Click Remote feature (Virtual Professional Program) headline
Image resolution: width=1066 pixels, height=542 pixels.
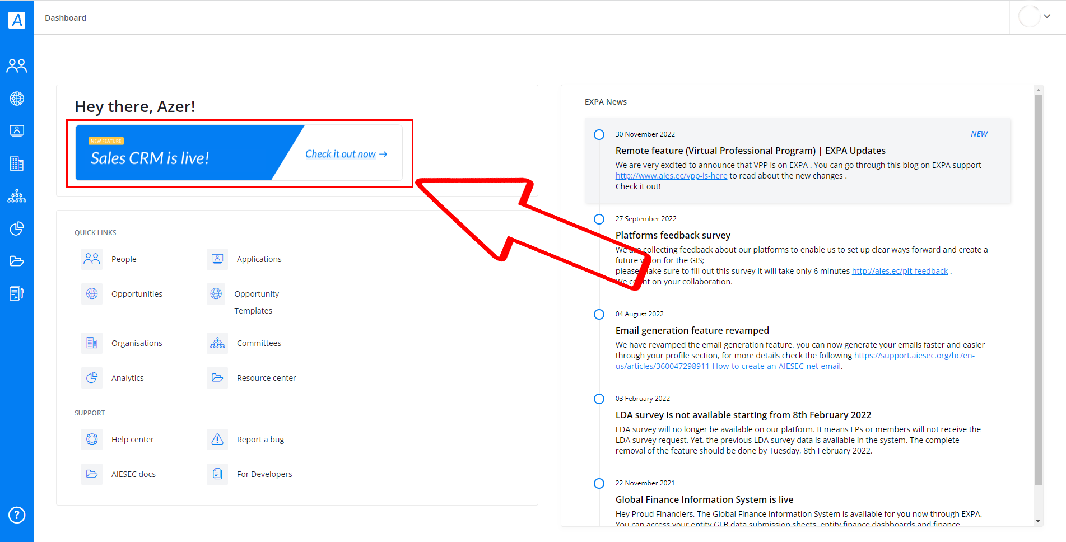coord(751,151)
